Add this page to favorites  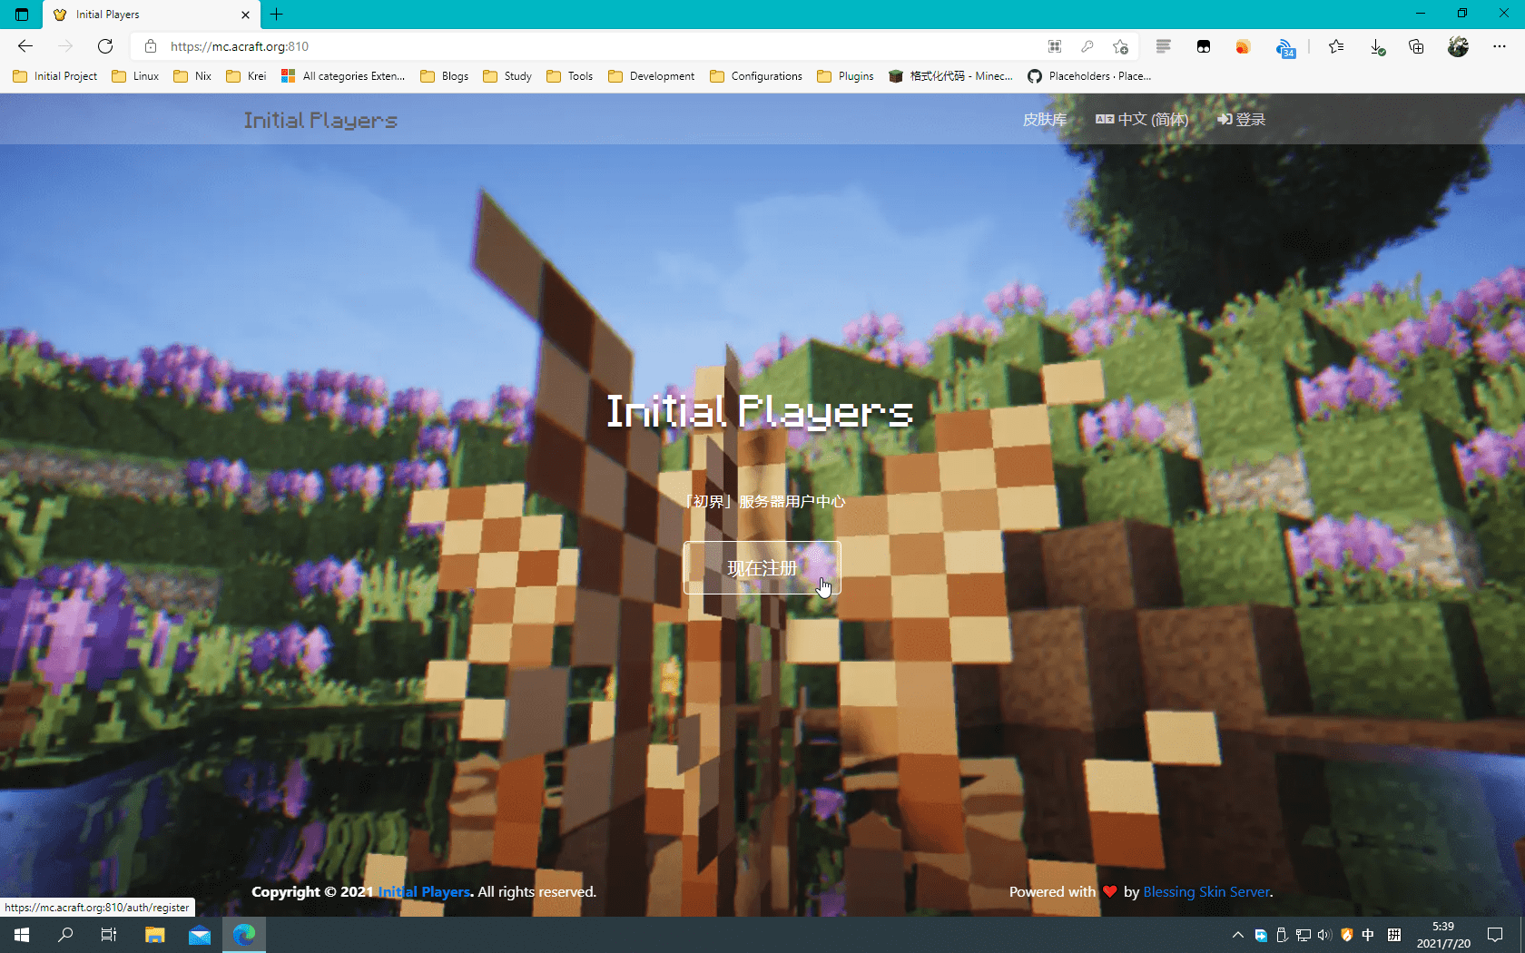(1121, 46)
